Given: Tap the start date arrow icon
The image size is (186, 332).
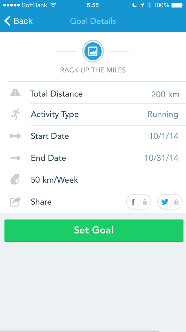Looking at the screenshot, I should coord(15,136).
